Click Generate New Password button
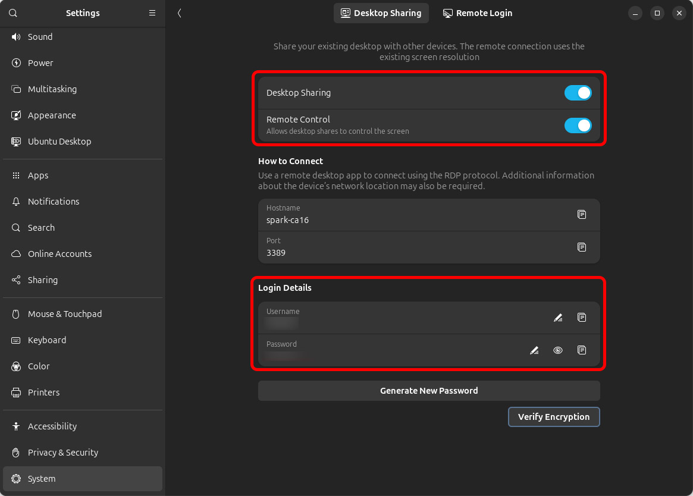The image size is (693, 496). tap(429, 391)
